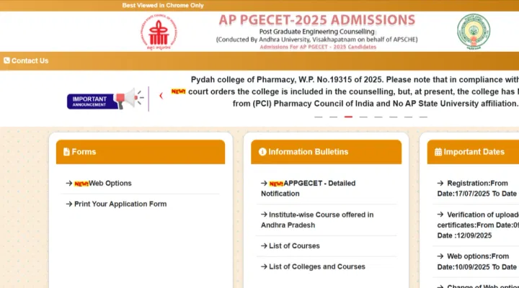This screenshot has width=519, height=288.
Task: Open Print Your Application Form link
Action: pyautogui.click(x=120, y=204)
